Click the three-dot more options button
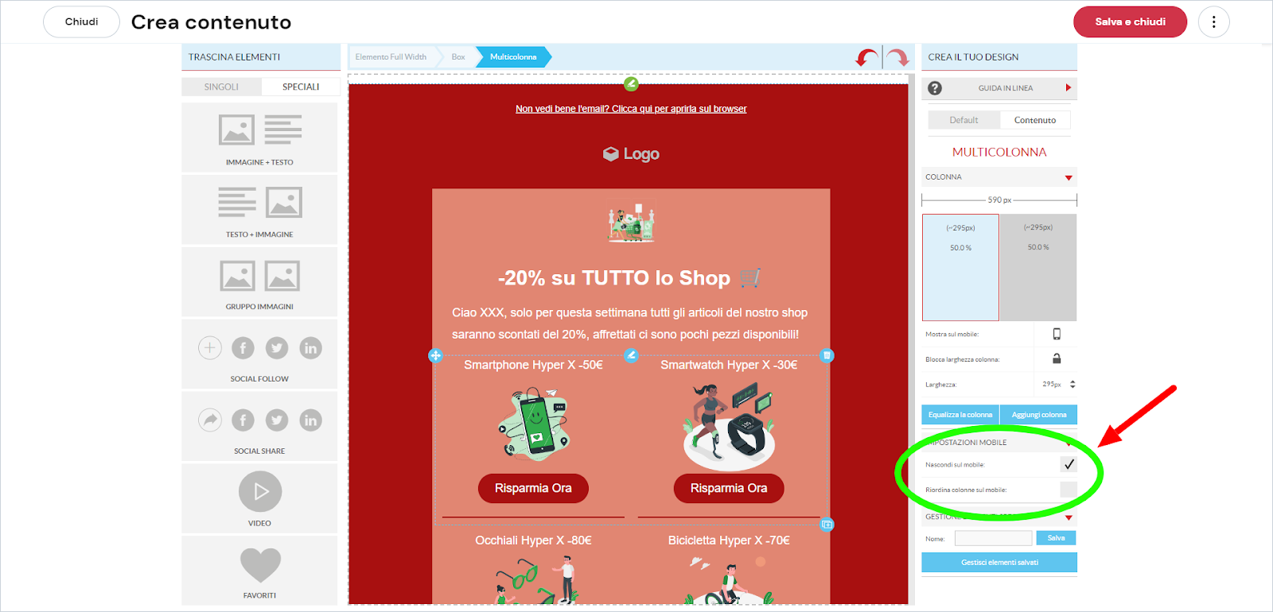 click(x=1213, y=22)
